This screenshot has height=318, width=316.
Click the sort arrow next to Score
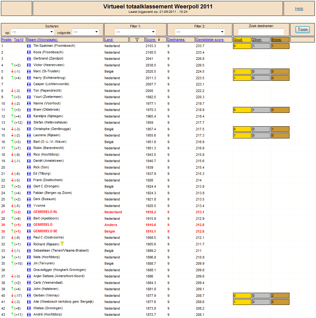(159, 40)
